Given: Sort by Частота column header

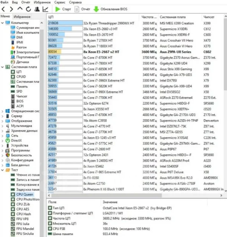Looking at the screenshot, I should click(x=149, y=17).
